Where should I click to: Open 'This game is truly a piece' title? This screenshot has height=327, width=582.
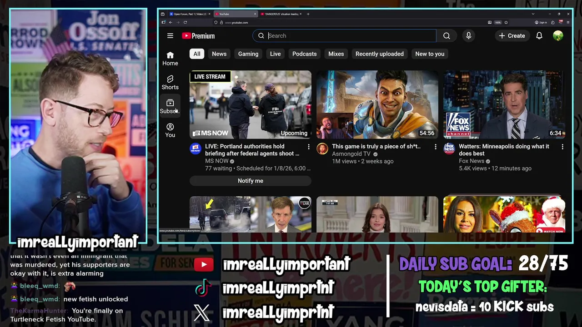(376, 147)
